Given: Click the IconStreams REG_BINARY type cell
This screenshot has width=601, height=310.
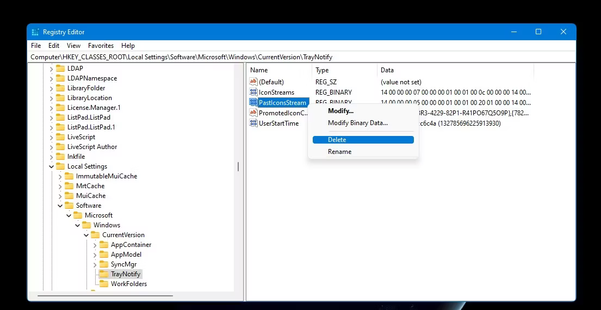Looking at the screenshot, I should click(333, 92).
